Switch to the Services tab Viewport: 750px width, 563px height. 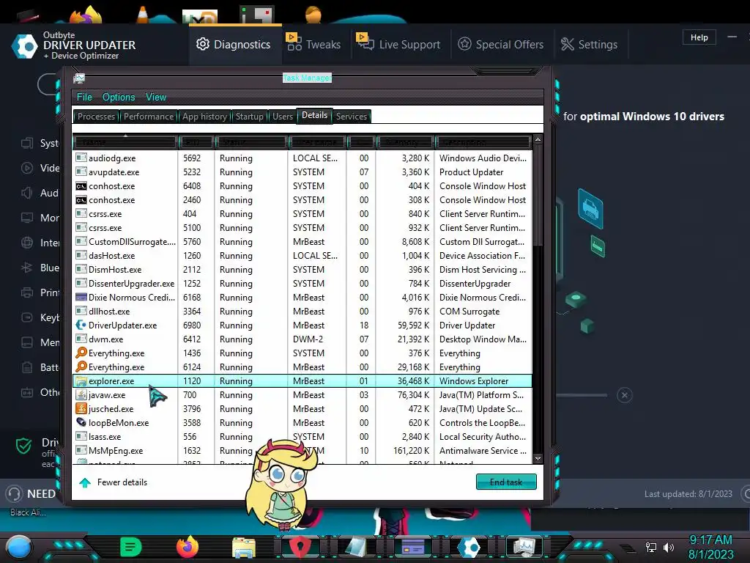(x=352, y=117)
